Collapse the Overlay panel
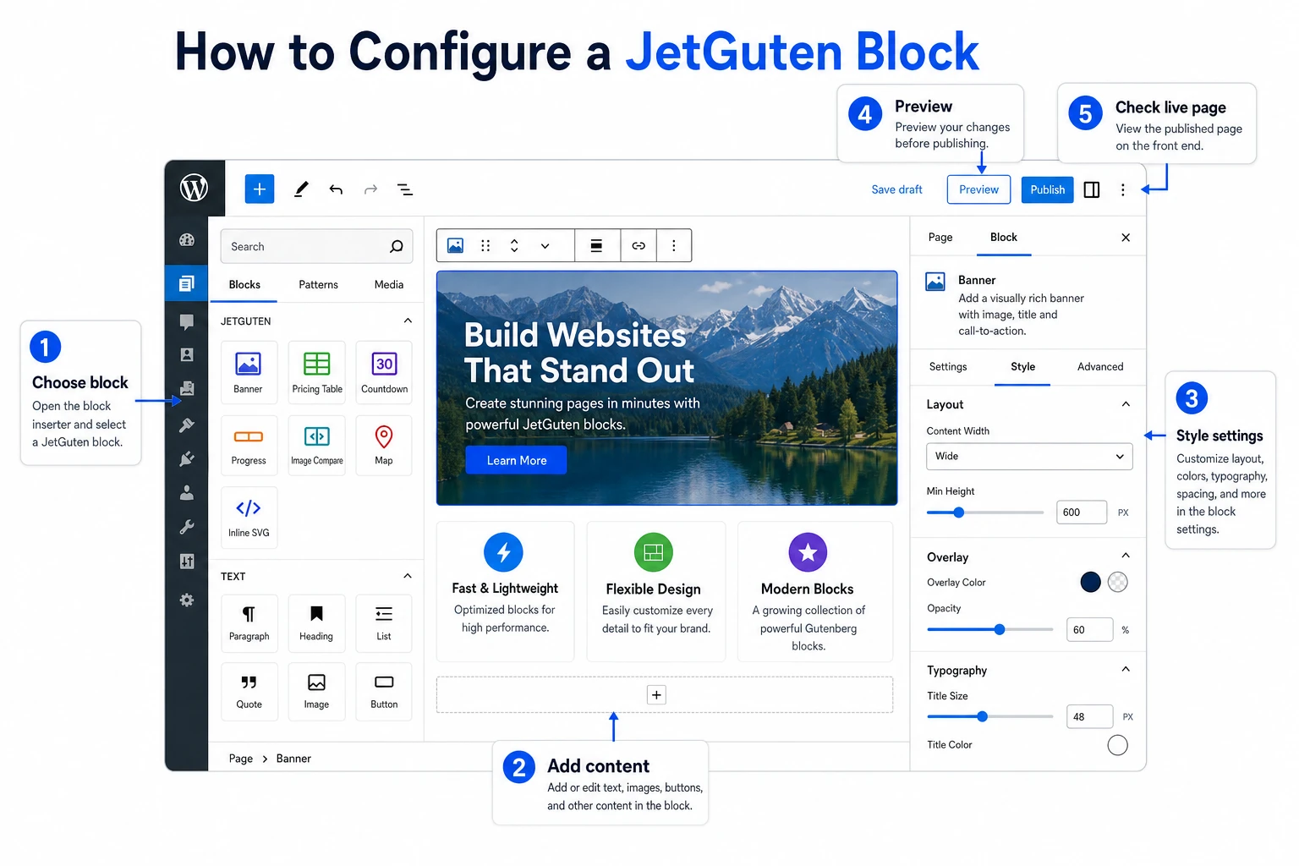This screenshot has width=1299, height=866. click(x=1126, y=556)
